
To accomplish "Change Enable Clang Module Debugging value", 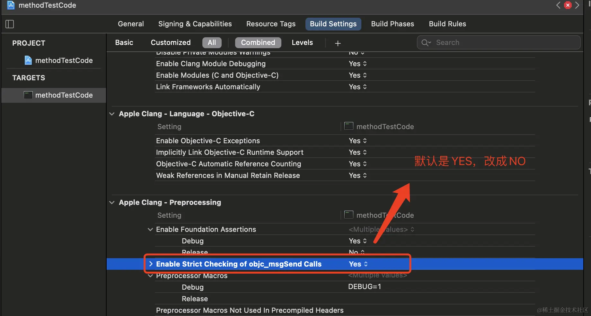I will click(x=358, y=64).
